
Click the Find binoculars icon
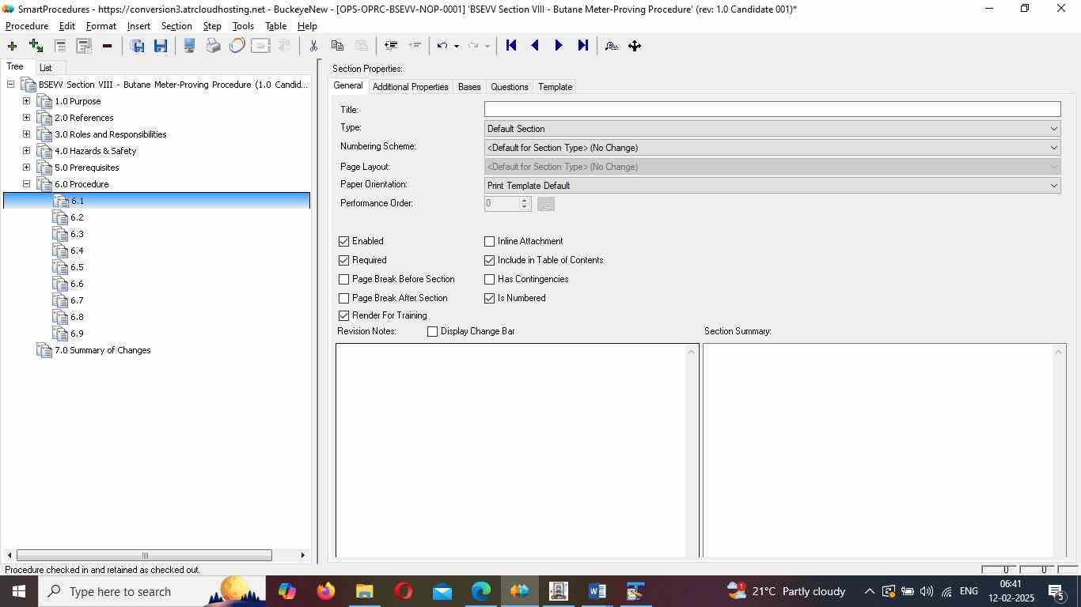611,46
